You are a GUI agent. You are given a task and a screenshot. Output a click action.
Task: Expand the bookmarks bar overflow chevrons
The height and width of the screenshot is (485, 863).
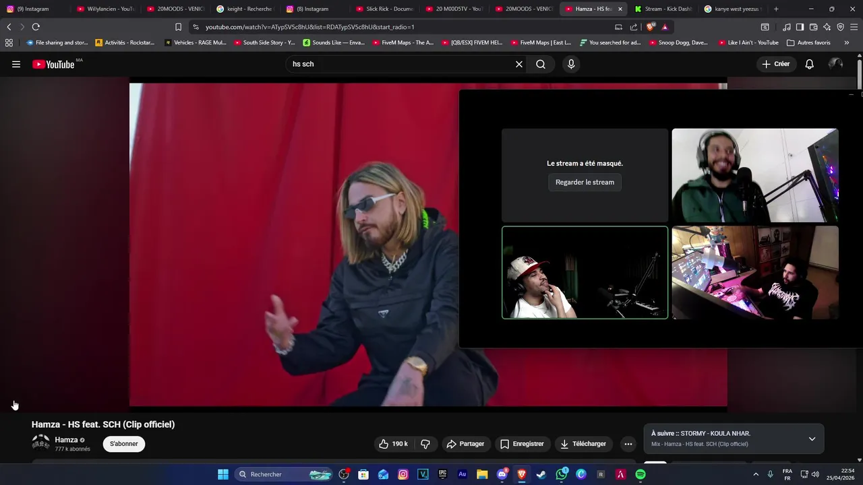[847, 42]
